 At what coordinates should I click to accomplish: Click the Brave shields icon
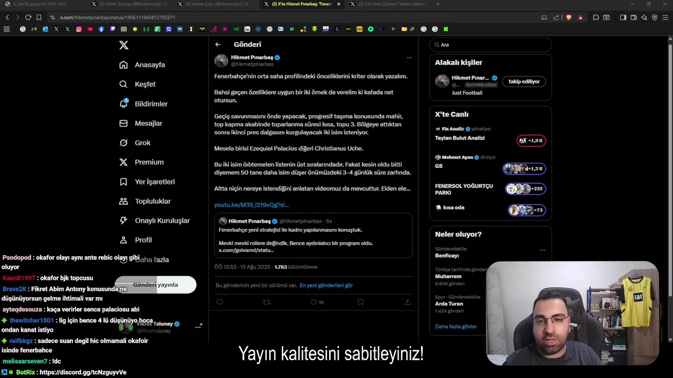[x=568, y=17]
